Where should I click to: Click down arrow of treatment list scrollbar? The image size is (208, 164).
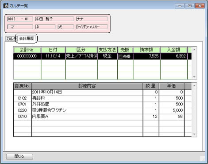pyautogui.click(x=194, y=134)
